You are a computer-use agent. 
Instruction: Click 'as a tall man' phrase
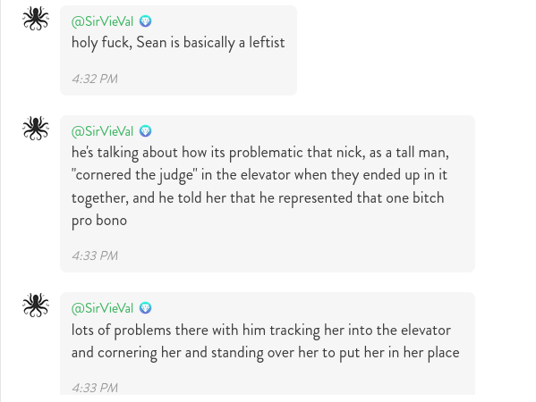(x=409, y=153)
